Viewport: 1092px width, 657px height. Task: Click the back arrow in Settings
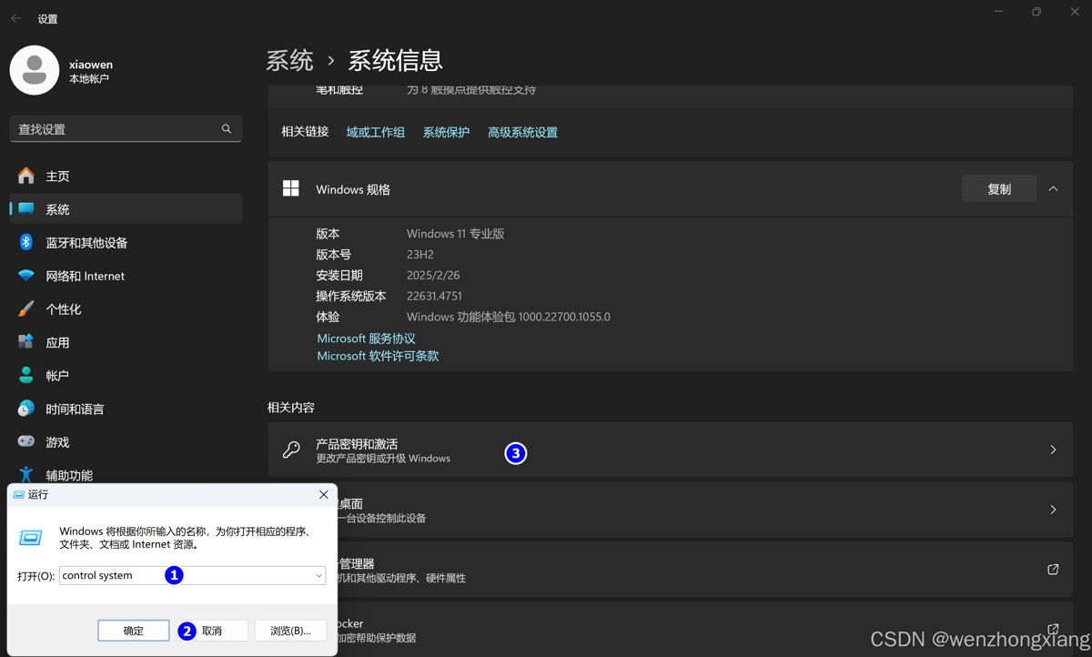15,18
